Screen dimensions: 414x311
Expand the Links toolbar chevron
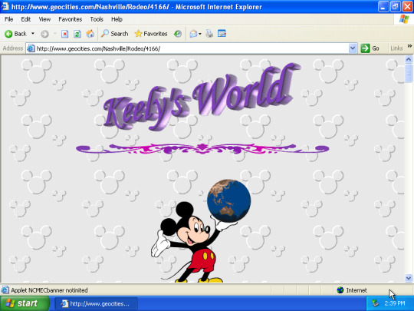[x=409, y=46]
